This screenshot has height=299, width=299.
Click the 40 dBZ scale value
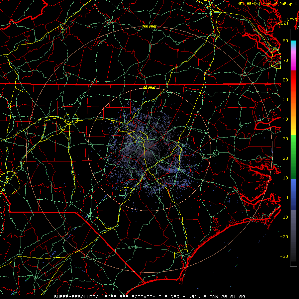click(x=285, y=119)
